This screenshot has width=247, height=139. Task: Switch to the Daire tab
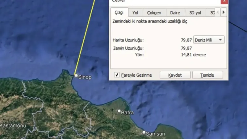click(x=175, y=13)
